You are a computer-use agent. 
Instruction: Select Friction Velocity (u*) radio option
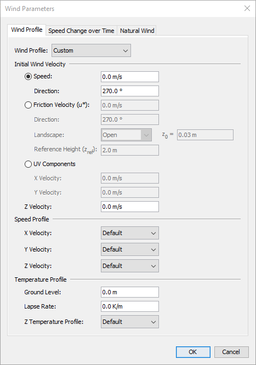28,105
